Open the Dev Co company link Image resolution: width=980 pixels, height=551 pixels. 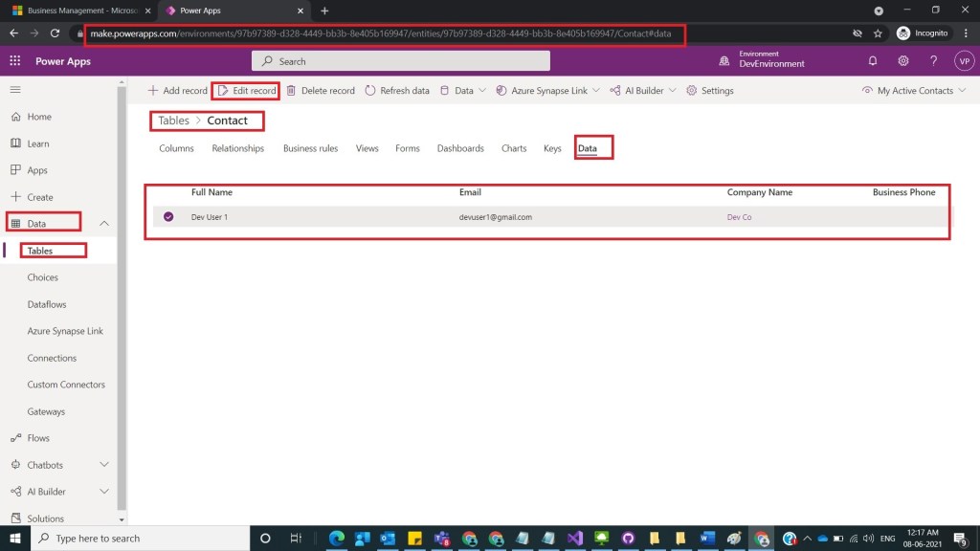pos(739,217)
